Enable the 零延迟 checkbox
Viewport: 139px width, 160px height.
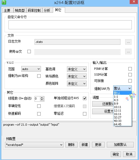click(x=85, y=114)
